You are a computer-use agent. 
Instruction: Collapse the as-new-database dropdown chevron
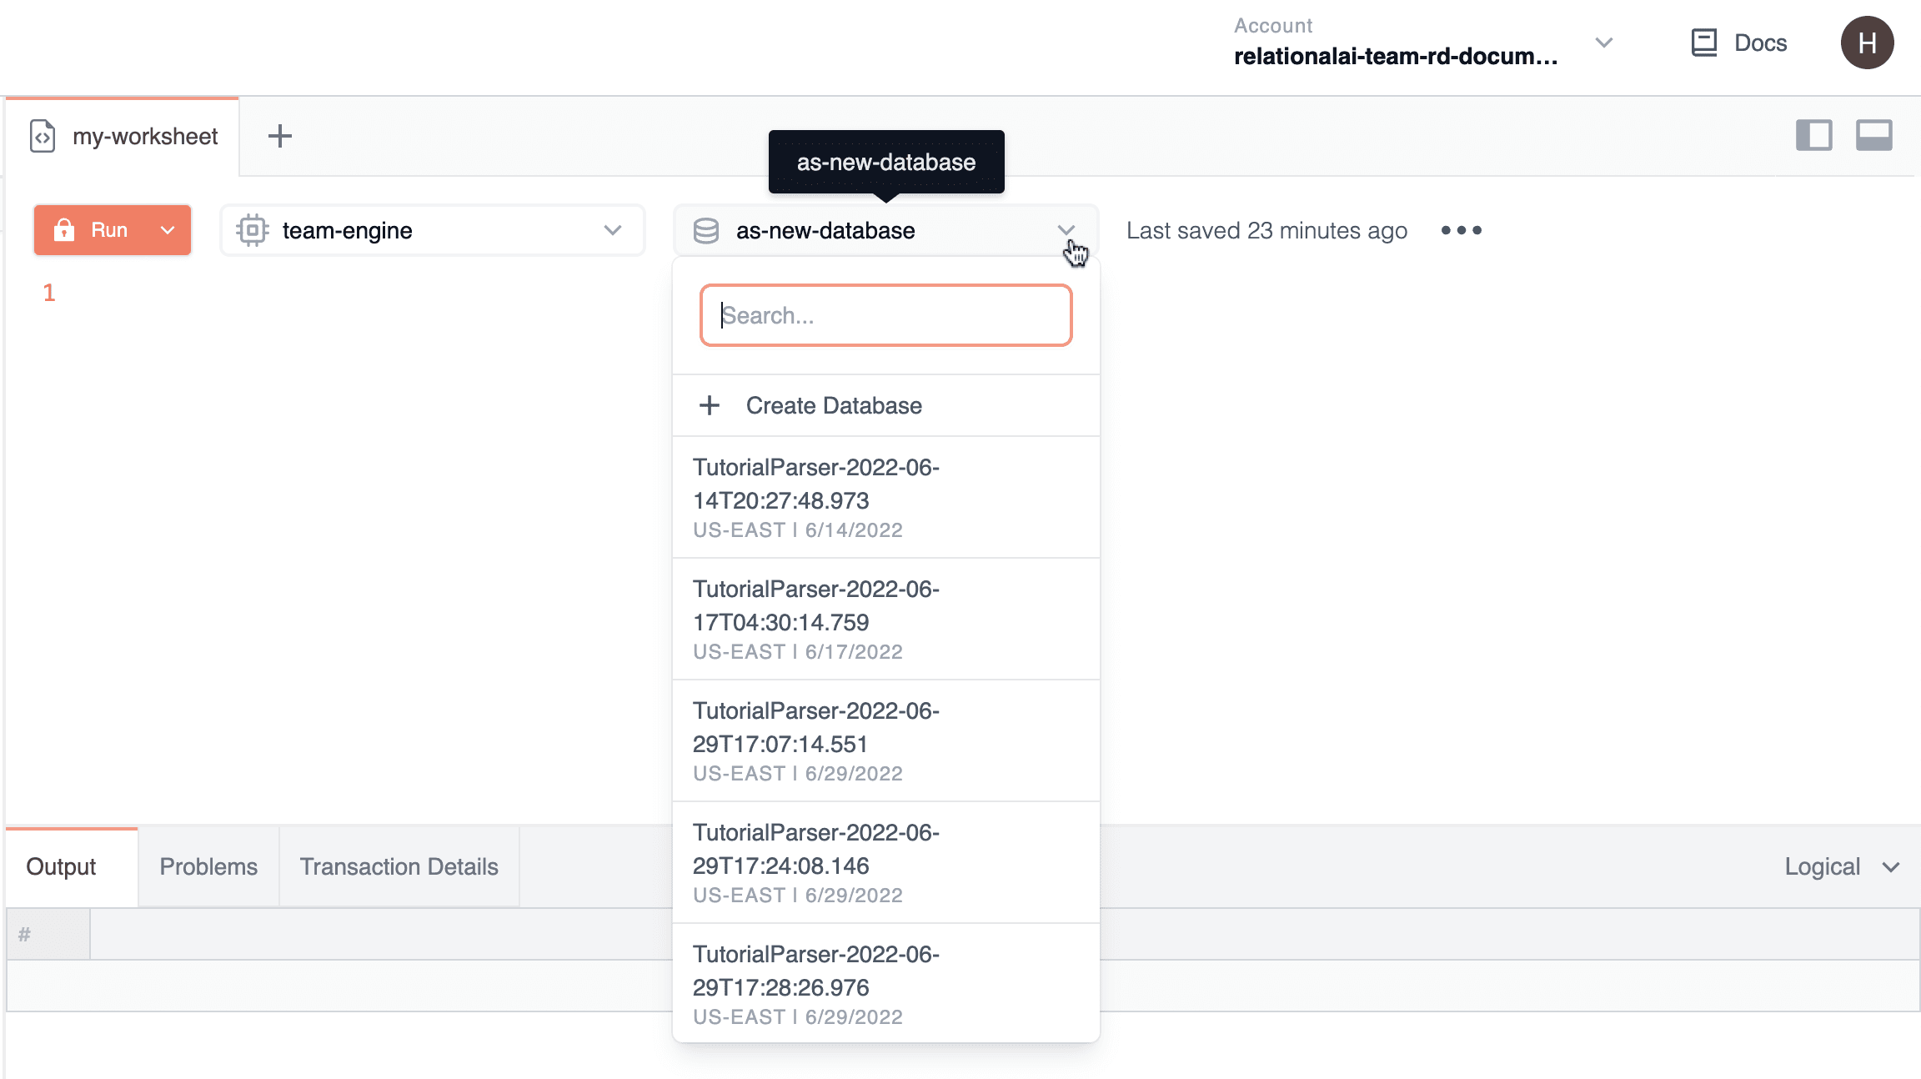(1066, 230)
